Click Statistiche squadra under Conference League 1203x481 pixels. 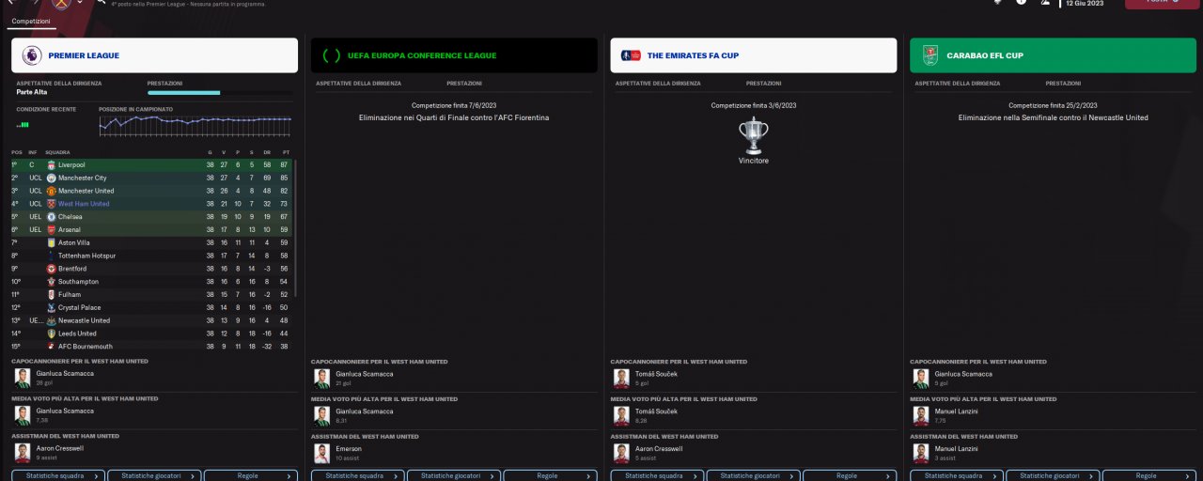pos(358,475)
